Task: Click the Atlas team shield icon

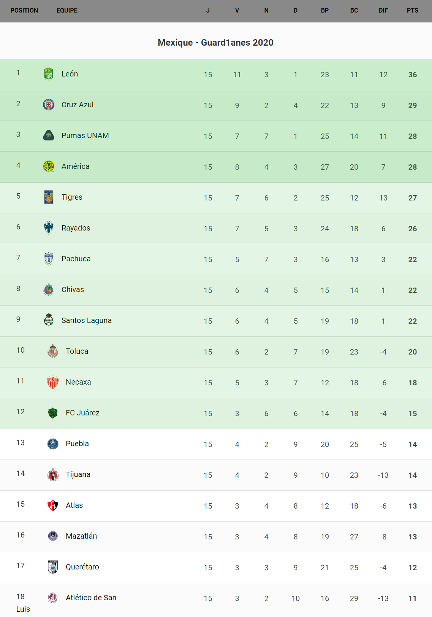Action: (x=53, y=505)
